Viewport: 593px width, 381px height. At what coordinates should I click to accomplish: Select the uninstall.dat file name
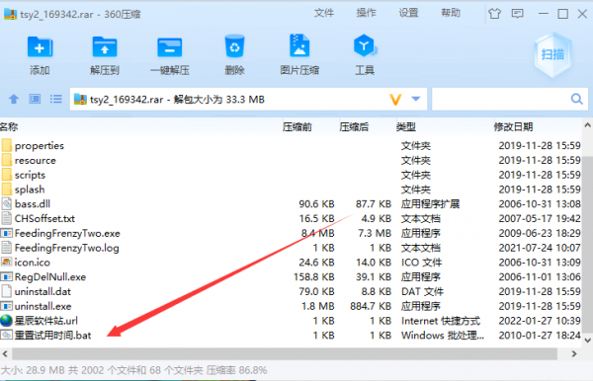pyautogui.click(x=42, y=291)
